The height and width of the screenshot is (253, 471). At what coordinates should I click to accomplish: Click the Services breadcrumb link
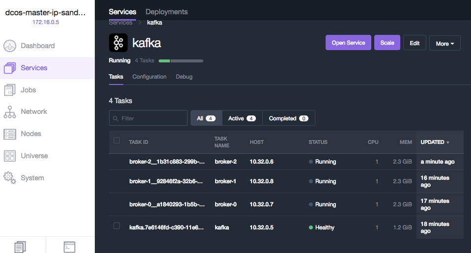coord(120,23)
